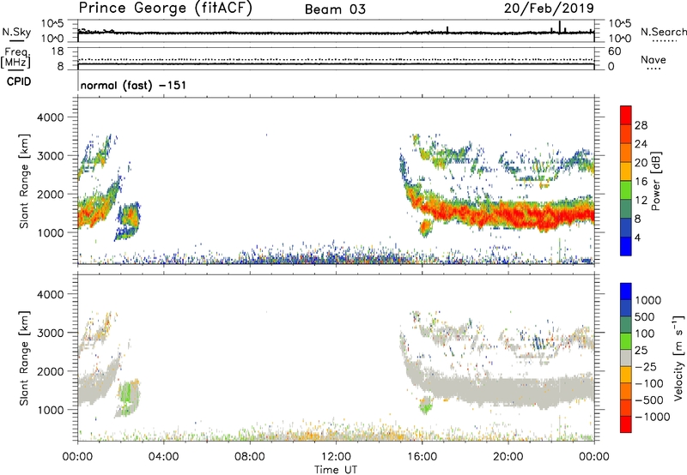Click the red high-power band near 20:00 UT

point(508,214)
